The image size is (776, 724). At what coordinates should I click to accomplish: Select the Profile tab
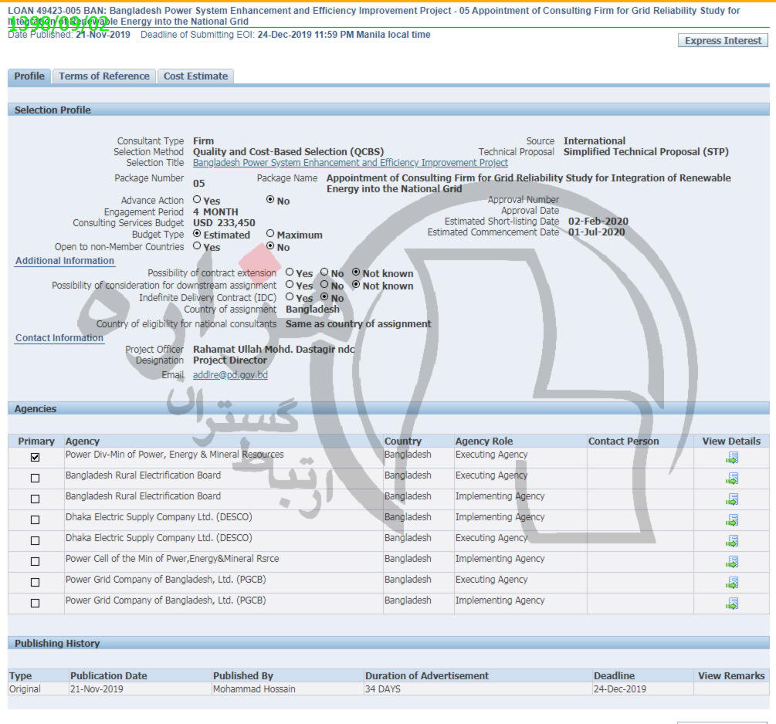[29, 76]
